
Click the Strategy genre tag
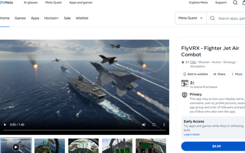point(229,62)
